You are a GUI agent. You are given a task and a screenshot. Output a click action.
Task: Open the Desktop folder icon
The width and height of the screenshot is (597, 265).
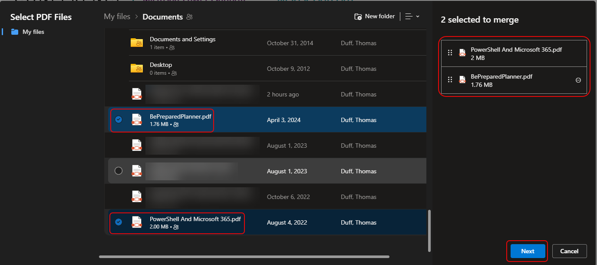137,69
